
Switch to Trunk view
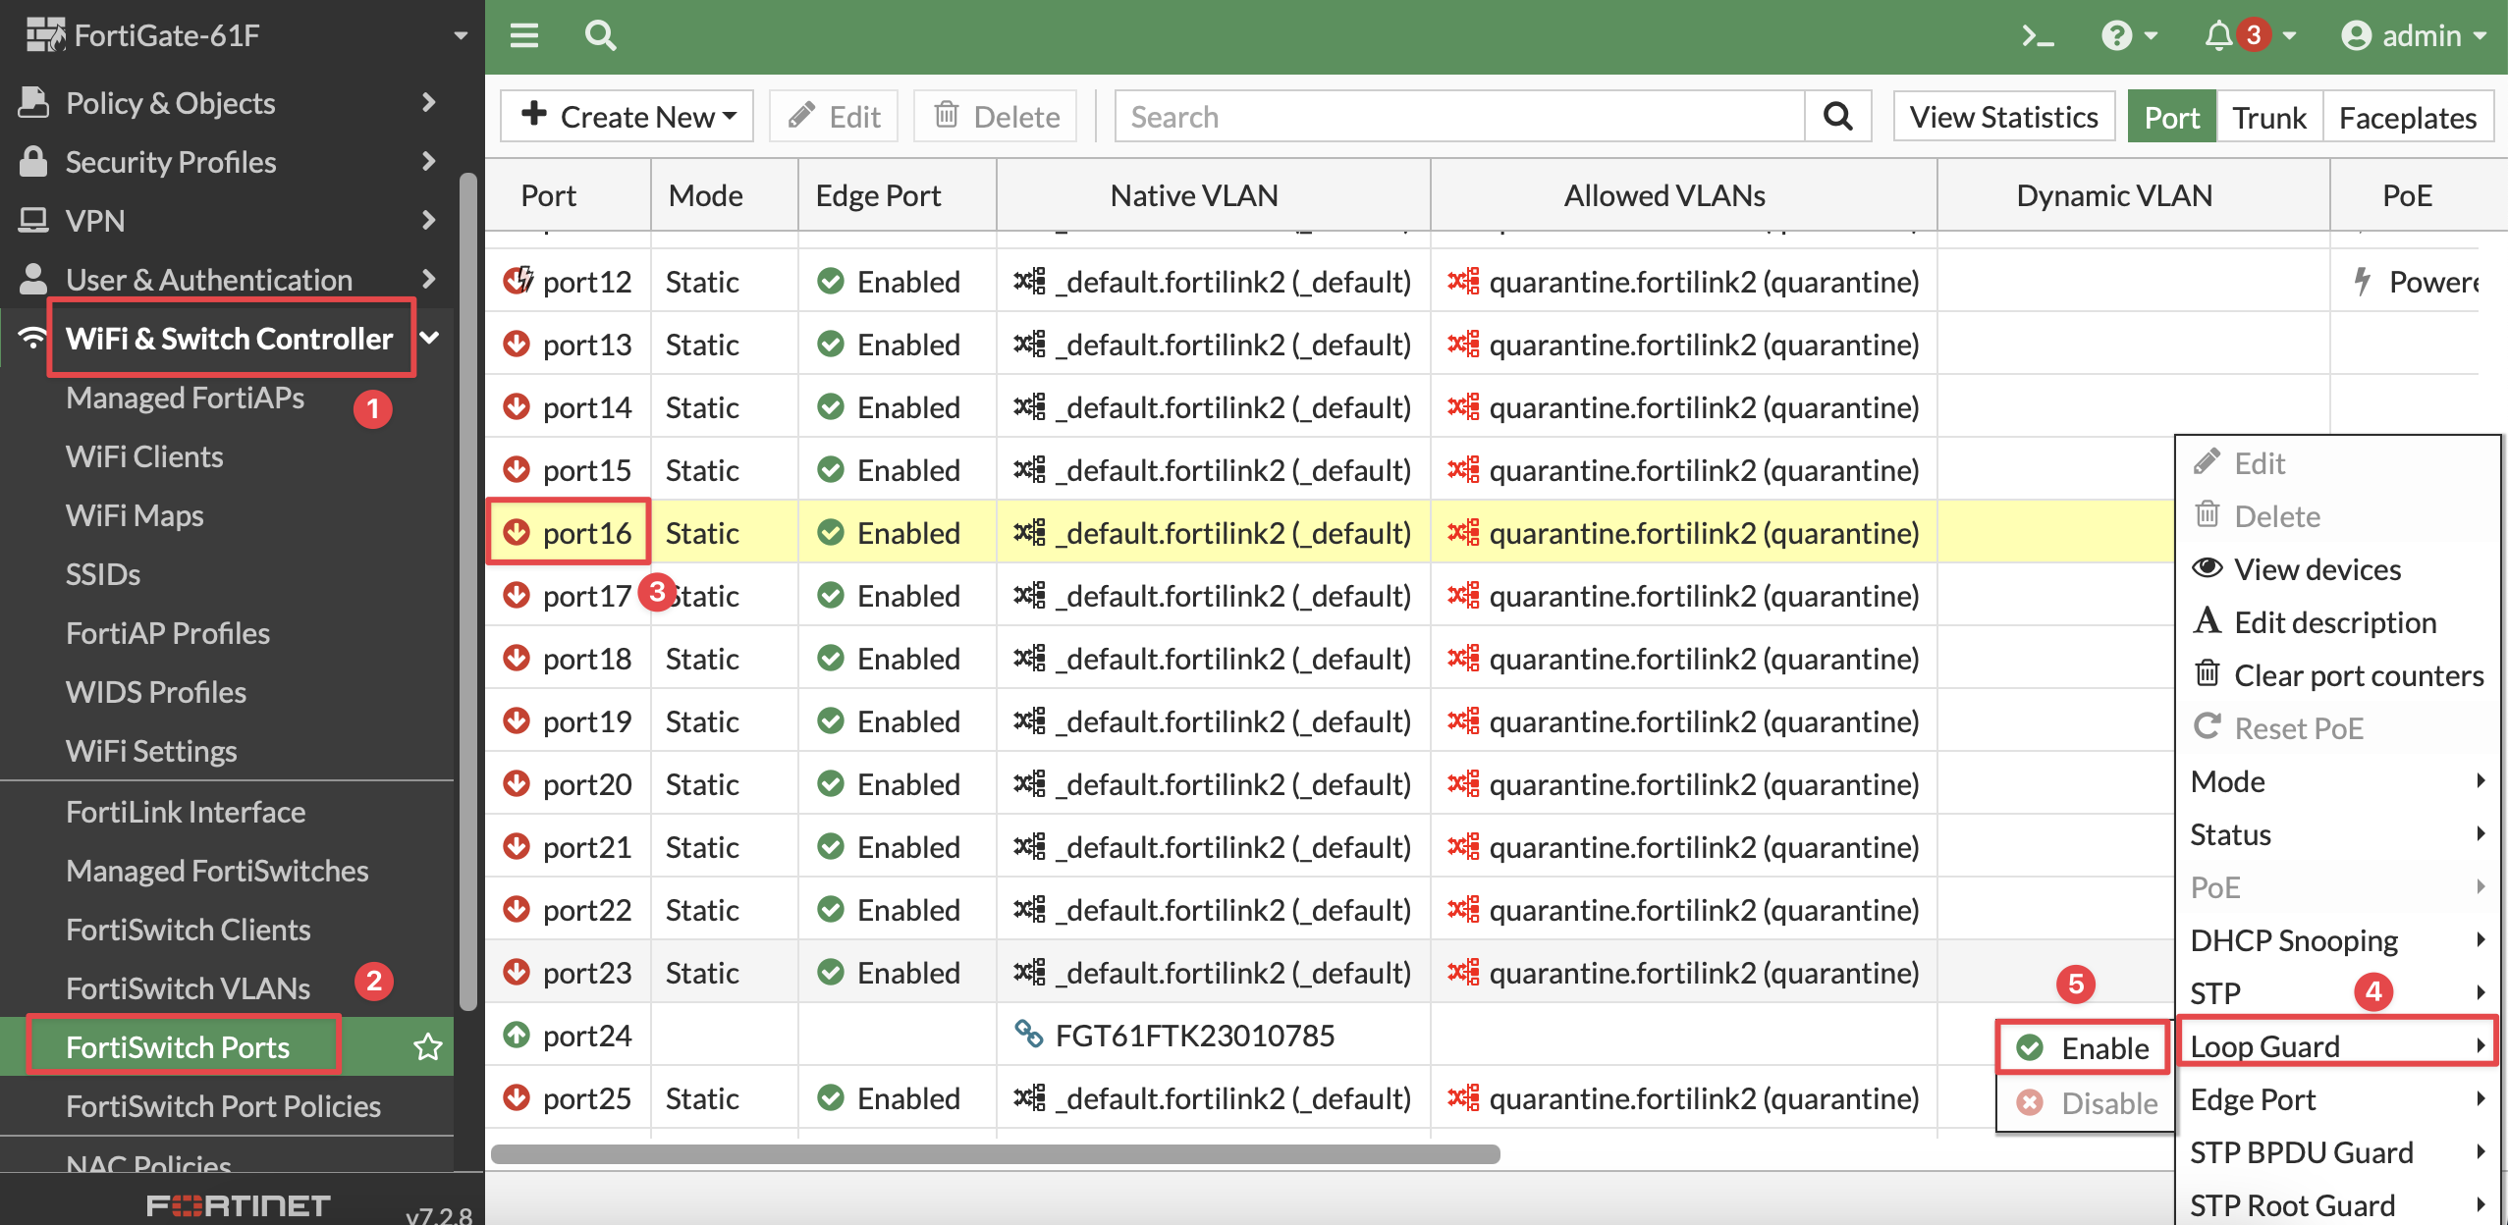pos(2268,117)
